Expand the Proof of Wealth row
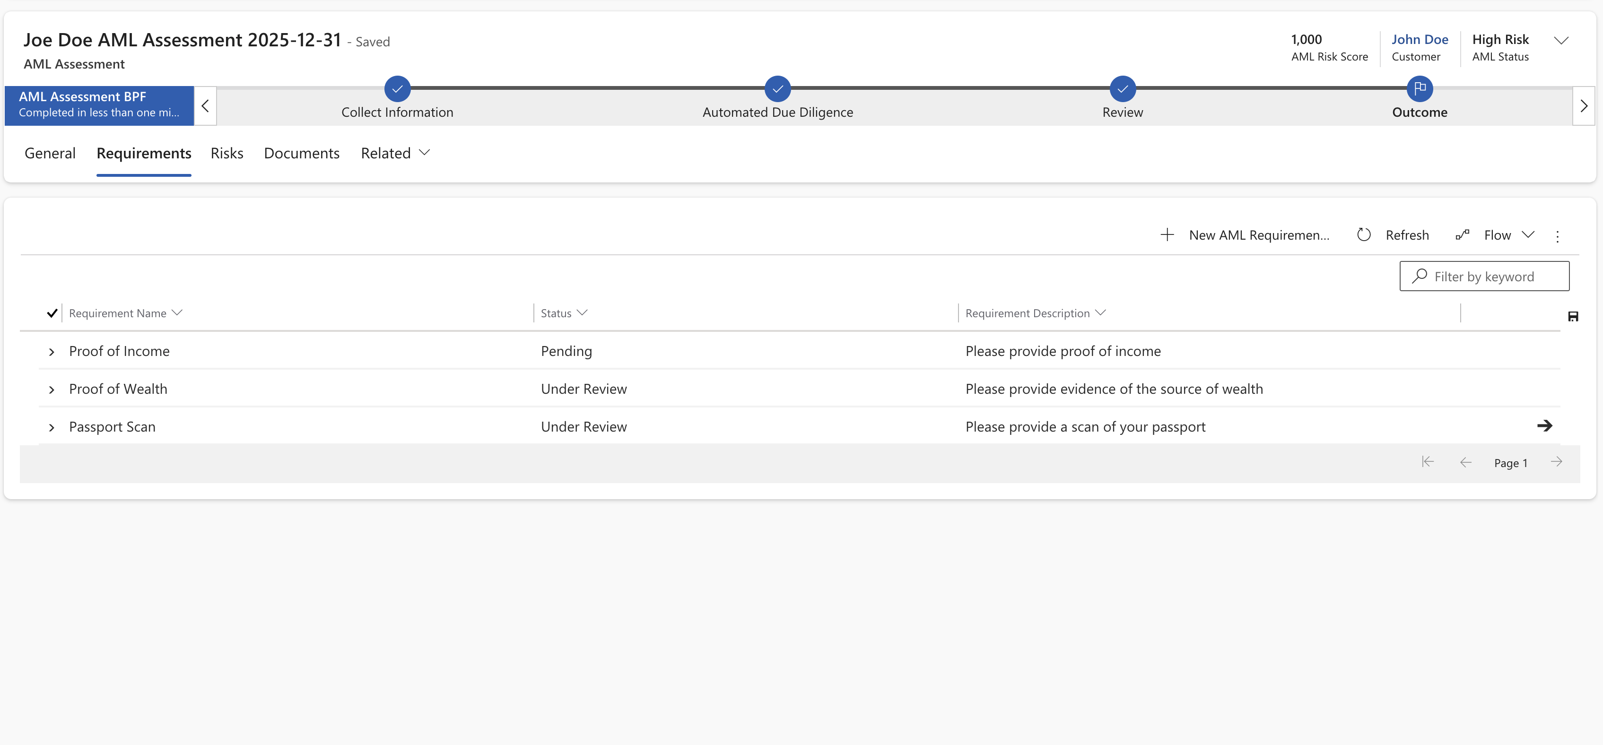This screenshot has width=1603, height=745. point(52,390)
